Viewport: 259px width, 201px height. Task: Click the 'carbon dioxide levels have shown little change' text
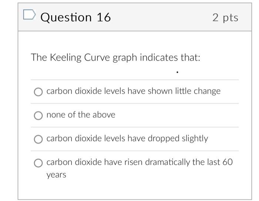133,91
